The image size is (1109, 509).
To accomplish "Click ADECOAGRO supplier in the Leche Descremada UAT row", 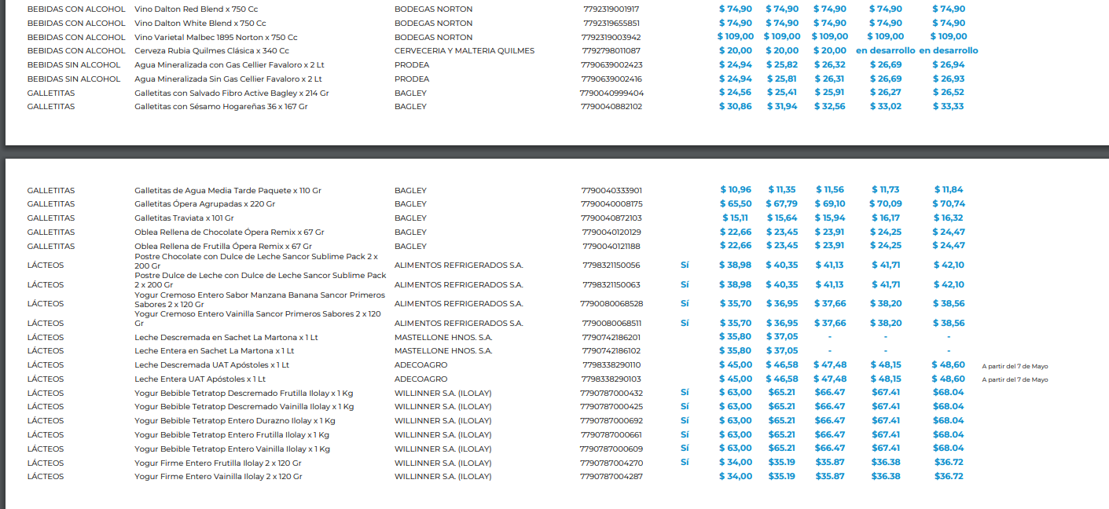I will coord(420,365).
